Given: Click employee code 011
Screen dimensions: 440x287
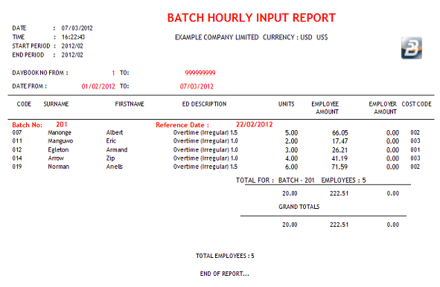Looking at the screenshot, I should 17,141.
